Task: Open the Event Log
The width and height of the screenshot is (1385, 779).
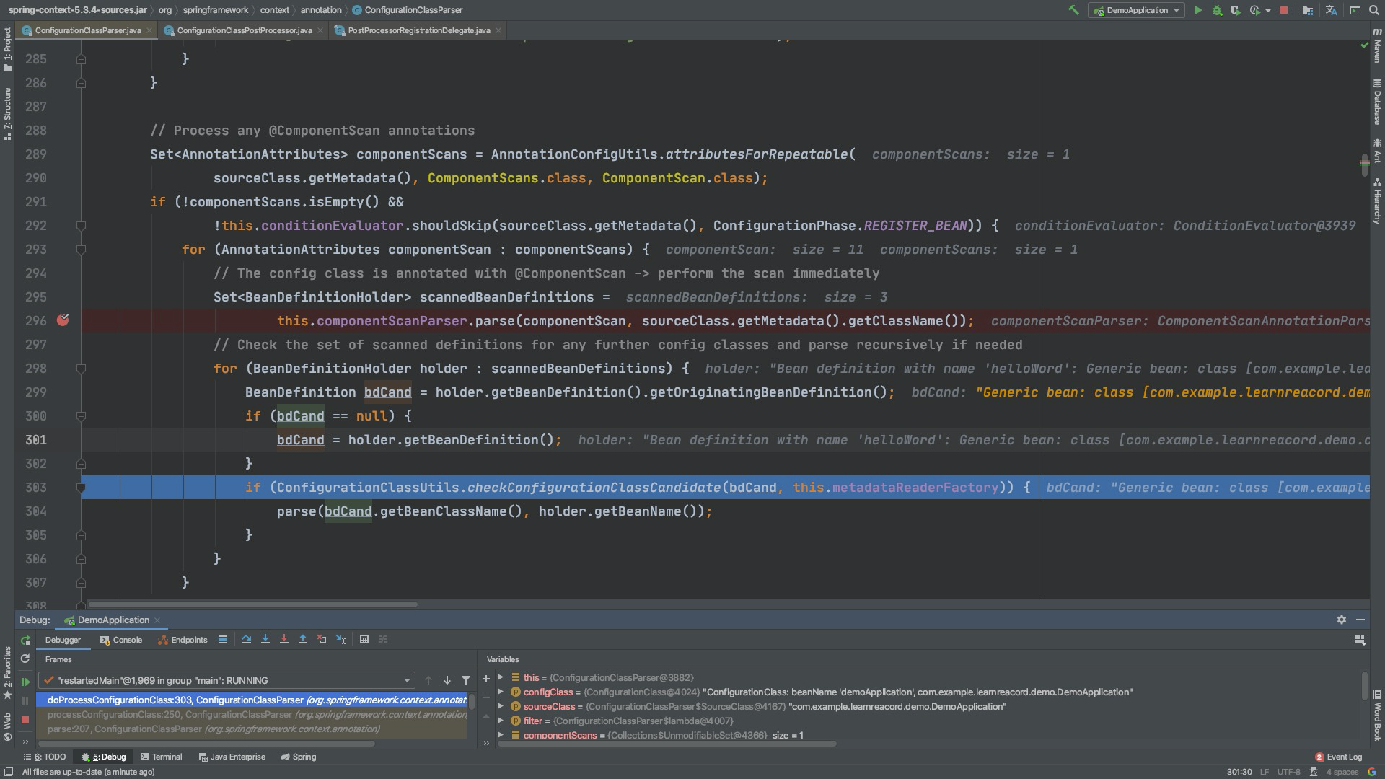Action: (x=1338, y=757)
